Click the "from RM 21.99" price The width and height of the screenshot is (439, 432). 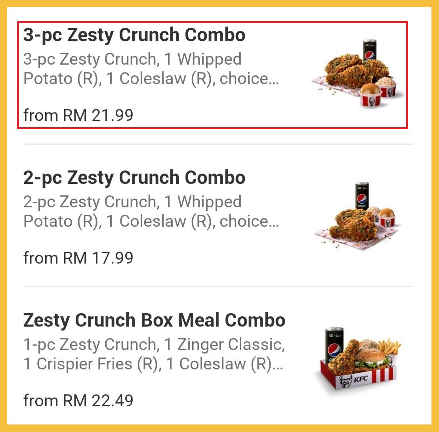coord(78,115)
